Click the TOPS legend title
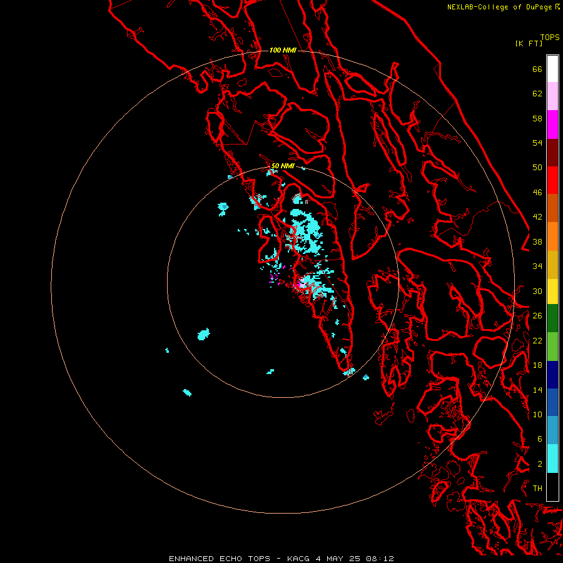The image size is (563, 563). tap(550, 37)
